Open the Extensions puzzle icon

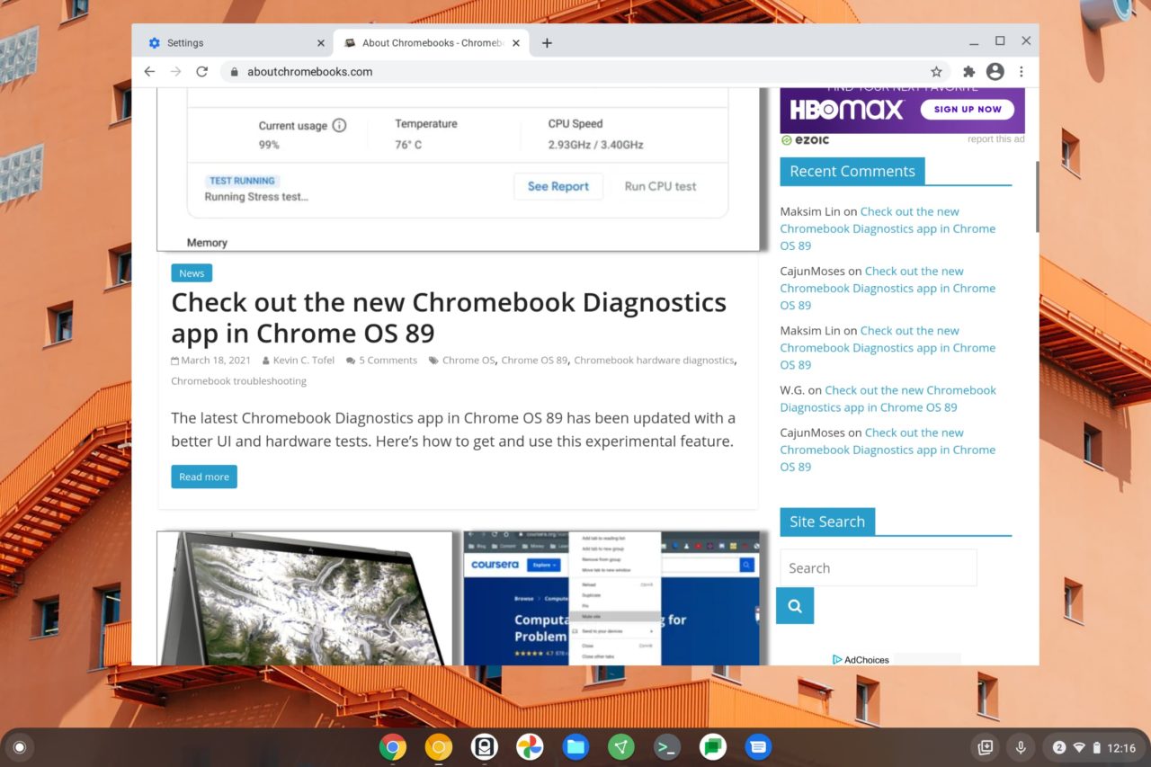click(968, 72)
